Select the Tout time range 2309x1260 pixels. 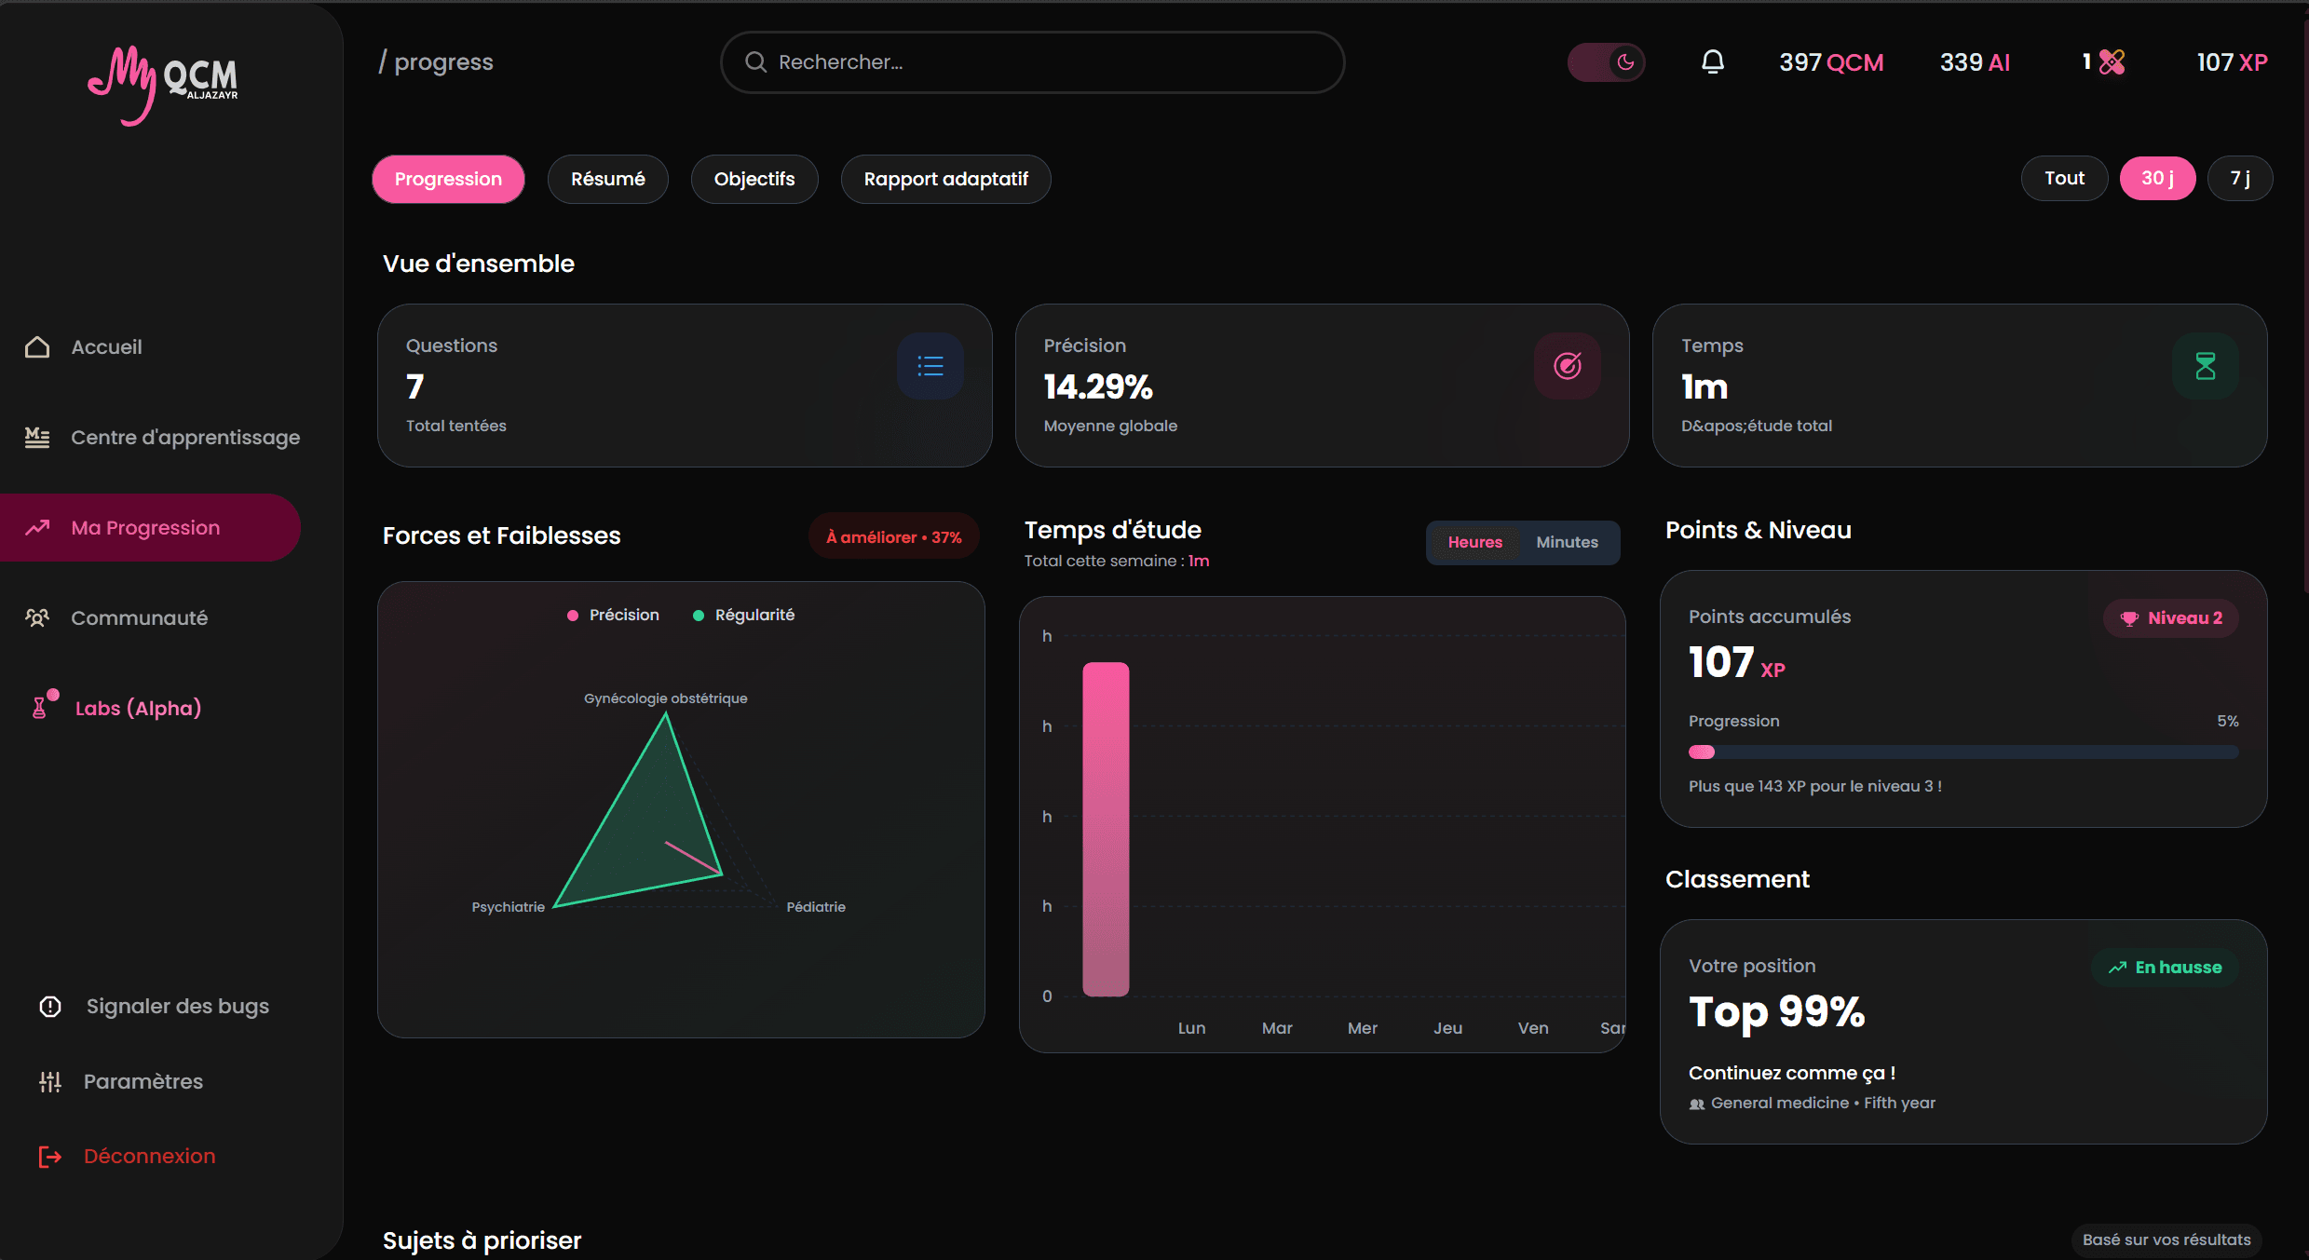[2064, 178]
